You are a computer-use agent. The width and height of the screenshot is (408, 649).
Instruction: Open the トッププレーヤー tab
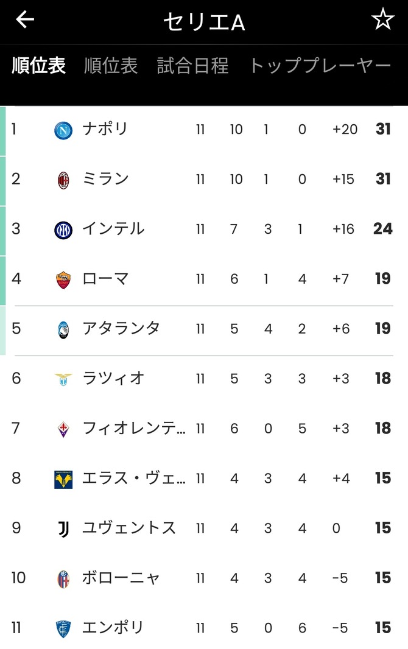tap(320, 65)
